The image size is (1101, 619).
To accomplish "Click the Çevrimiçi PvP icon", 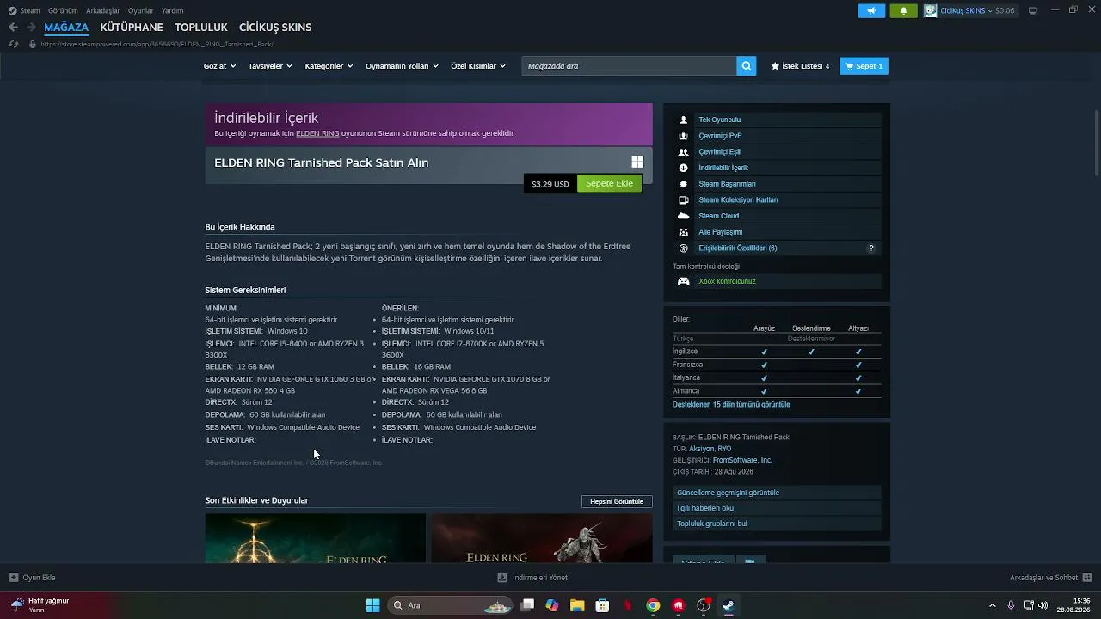I will [x=684, y=136].
